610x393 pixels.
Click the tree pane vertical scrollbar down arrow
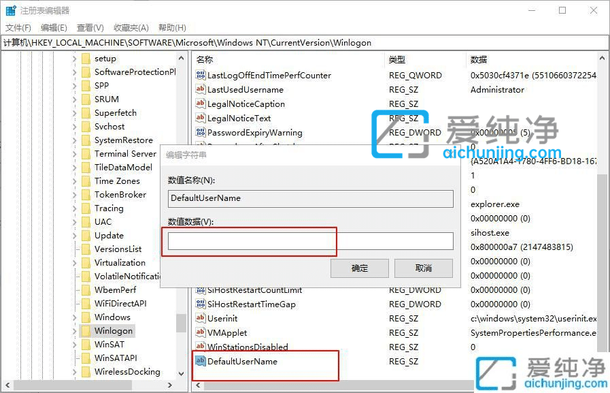click(x=181, y=373)
